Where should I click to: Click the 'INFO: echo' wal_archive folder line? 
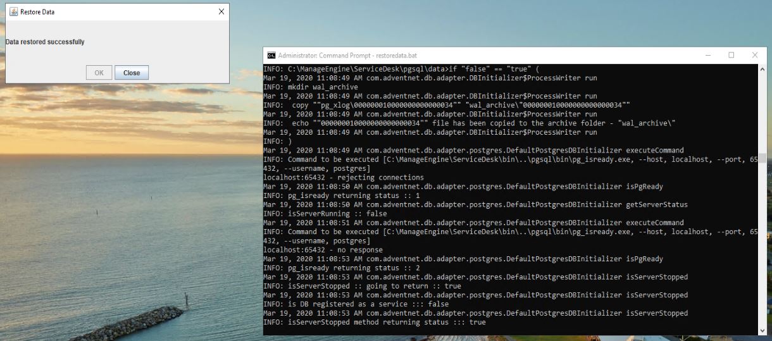point(470,123)
